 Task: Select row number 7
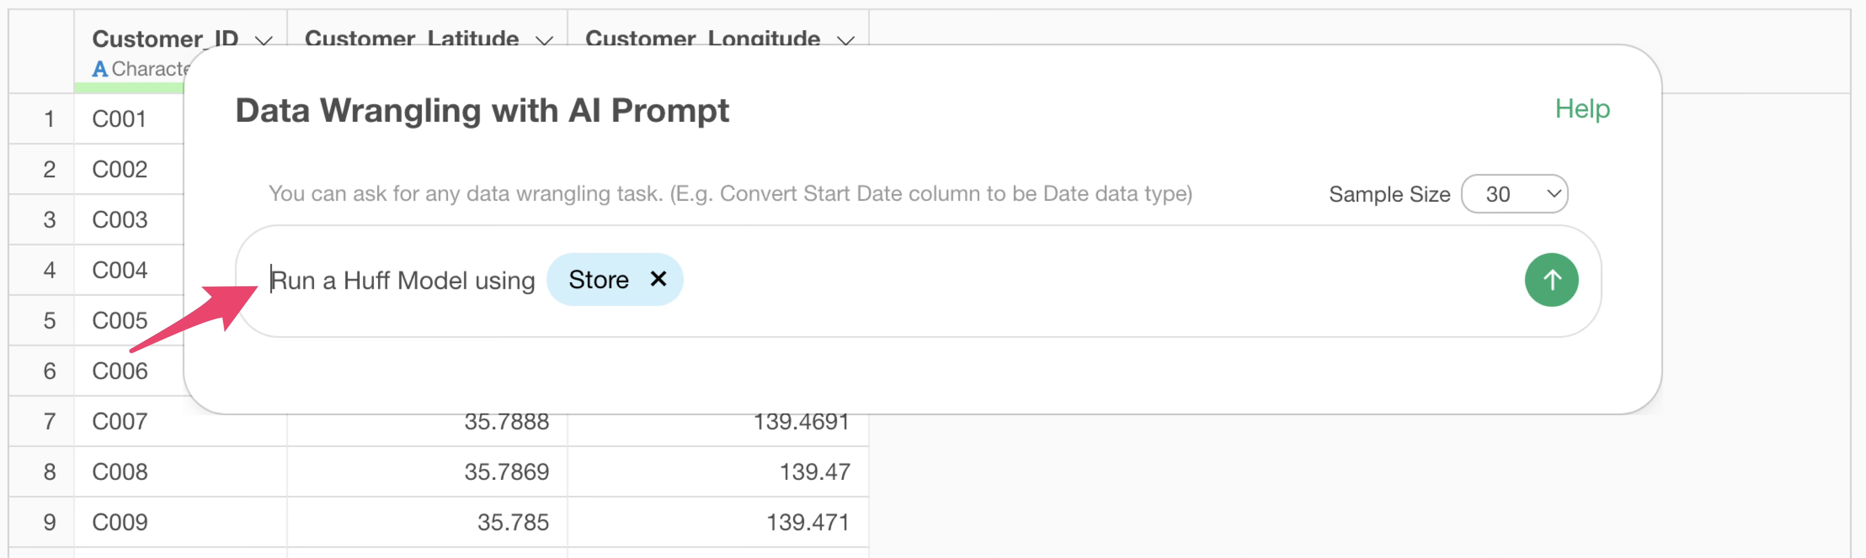[49, 421]
